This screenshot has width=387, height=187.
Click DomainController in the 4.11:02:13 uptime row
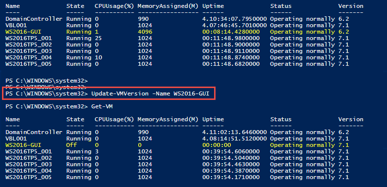(x=34, y=132)
